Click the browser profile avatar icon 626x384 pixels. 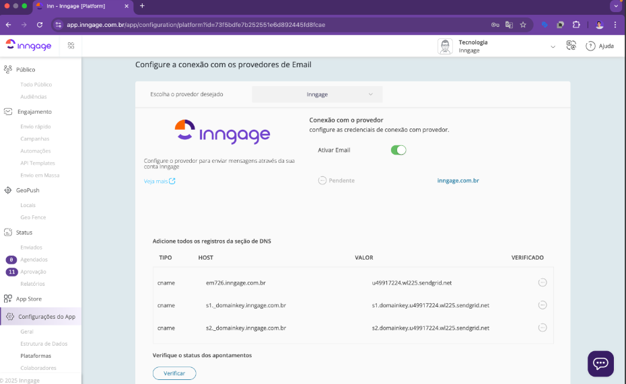[x=599, y=25]
